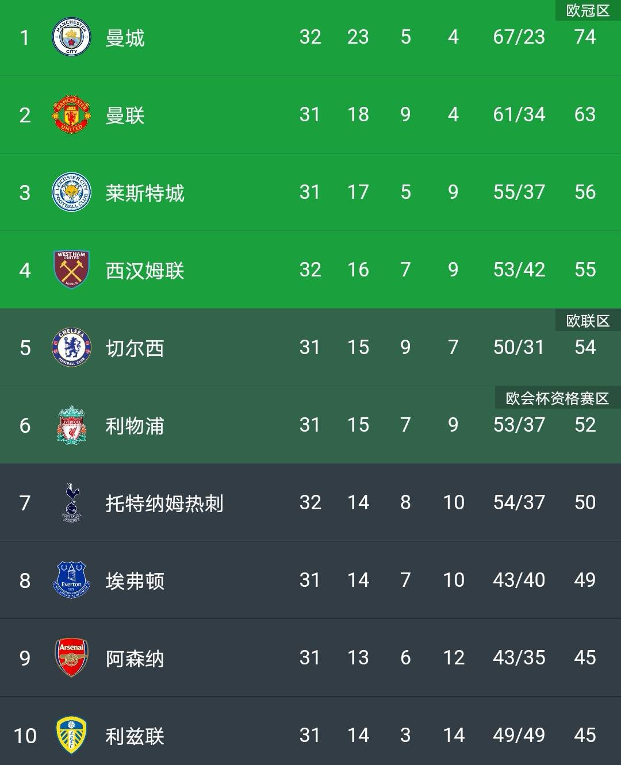
Task: Open the Leicester City badge icon
Action: coord(71,193)
